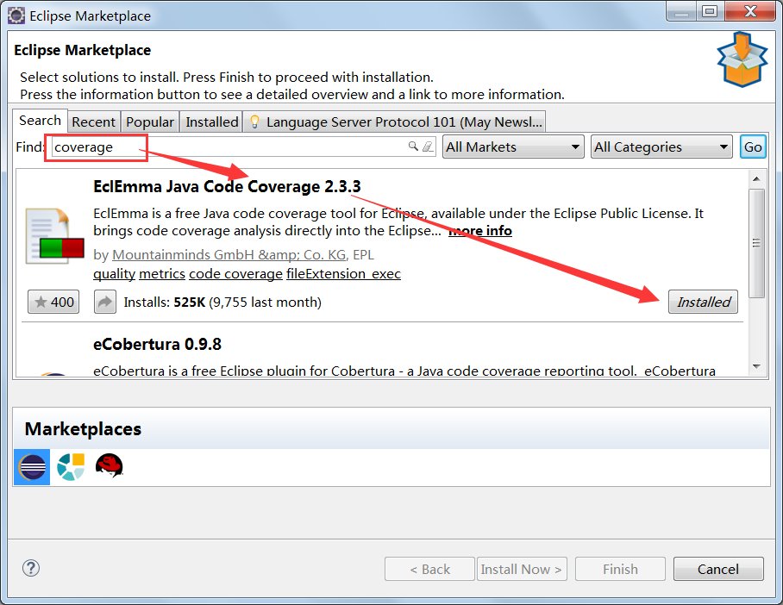Click the results scrollbar down arrow

coord(756,366)
